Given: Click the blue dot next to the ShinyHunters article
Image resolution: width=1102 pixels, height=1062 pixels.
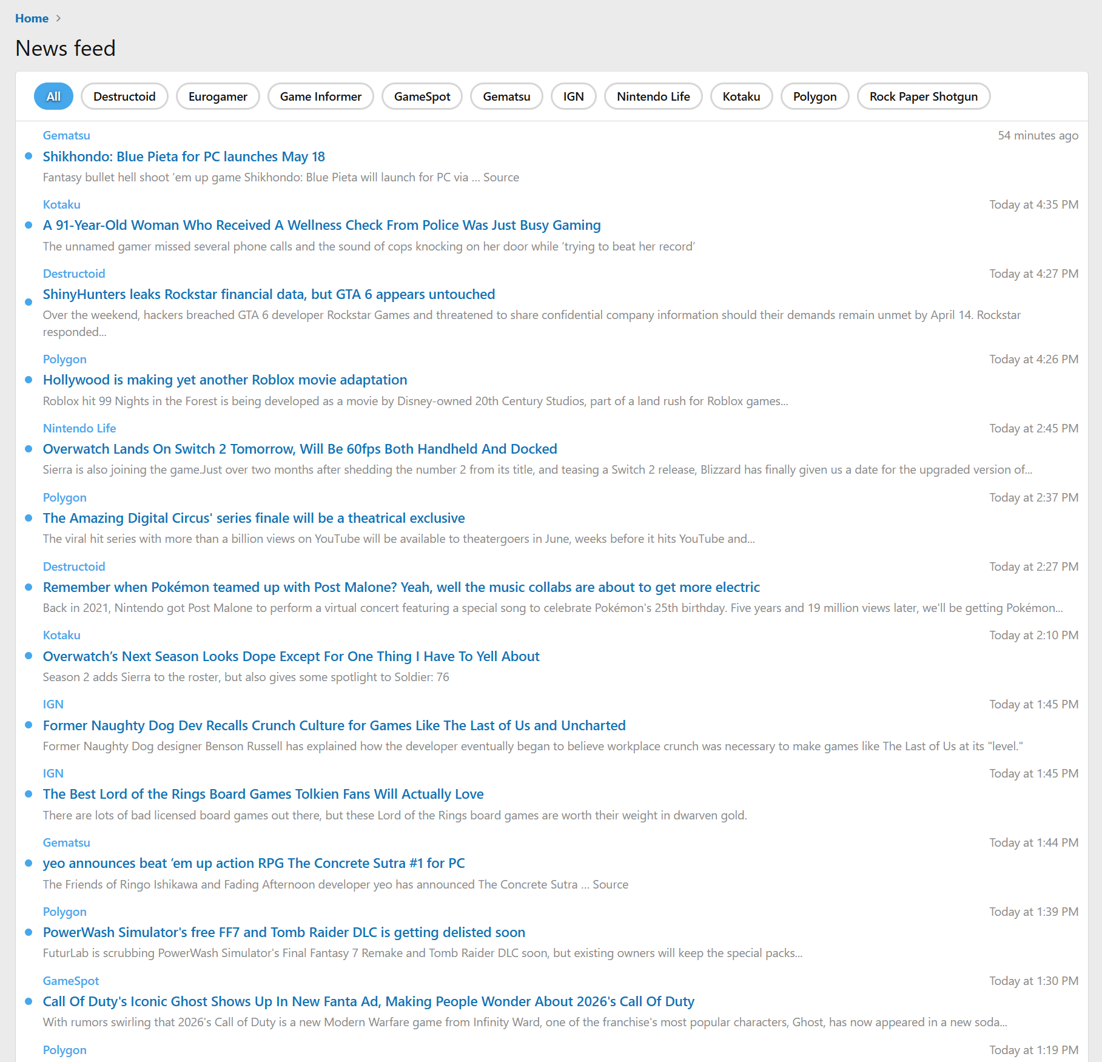Looking at the screenshot, I should [x=29, y=302].
